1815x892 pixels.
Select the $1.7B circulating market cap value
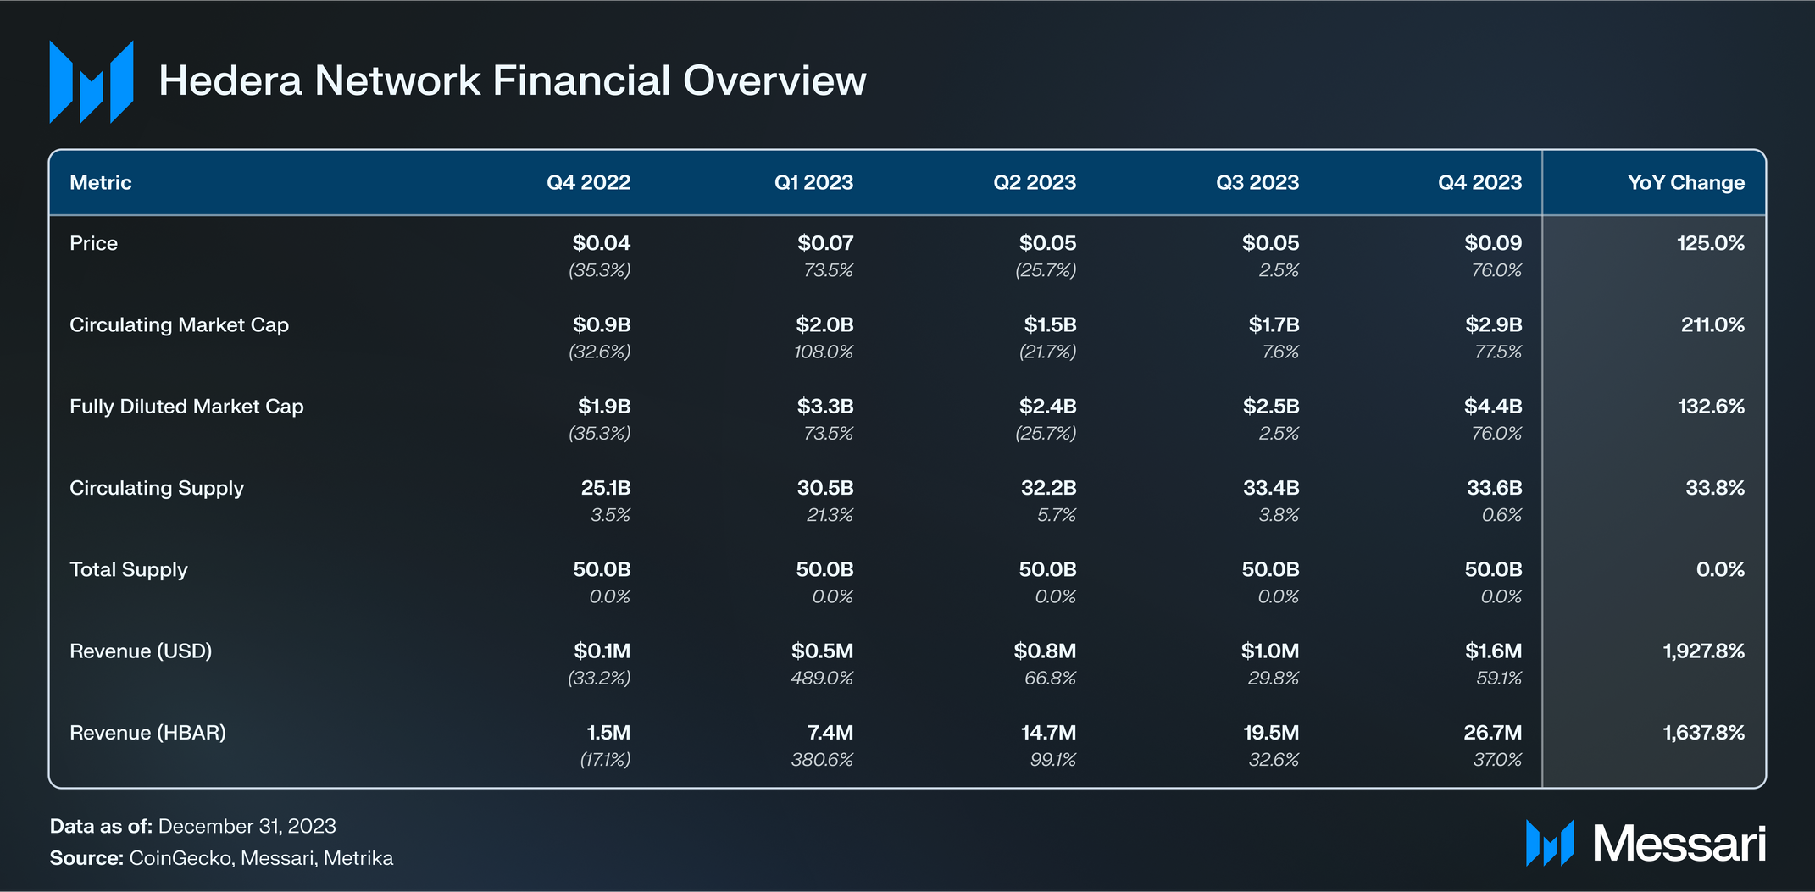[x=1274, y=324]
